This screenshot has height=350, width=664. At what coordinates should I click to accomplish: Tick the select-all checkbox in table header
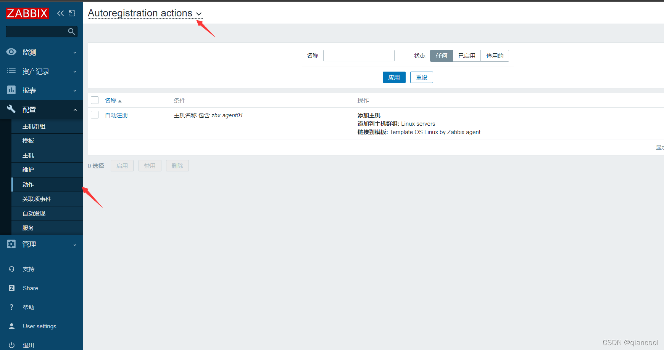click(x=95, y=100)
